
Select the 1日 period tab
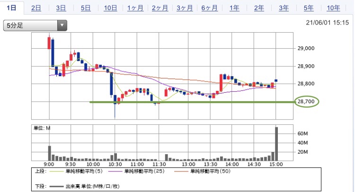click(x=11, y=8)
